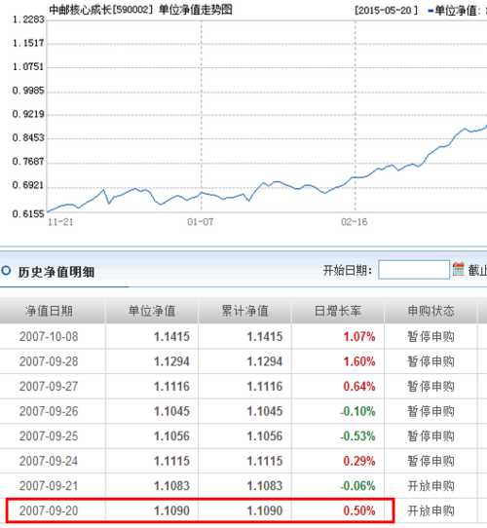Click the 申购状态 column header

[431, 311]
